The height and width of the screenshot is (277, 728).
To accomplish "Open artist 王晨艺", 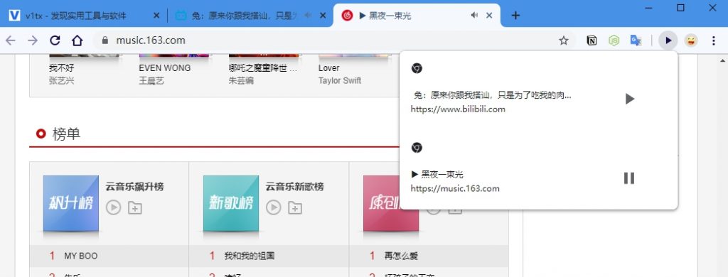I will (151, 81).
